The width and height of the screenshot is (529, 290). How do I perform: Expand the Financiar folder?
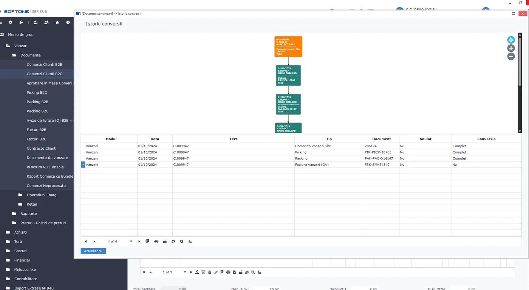click(x=8, y=260)
